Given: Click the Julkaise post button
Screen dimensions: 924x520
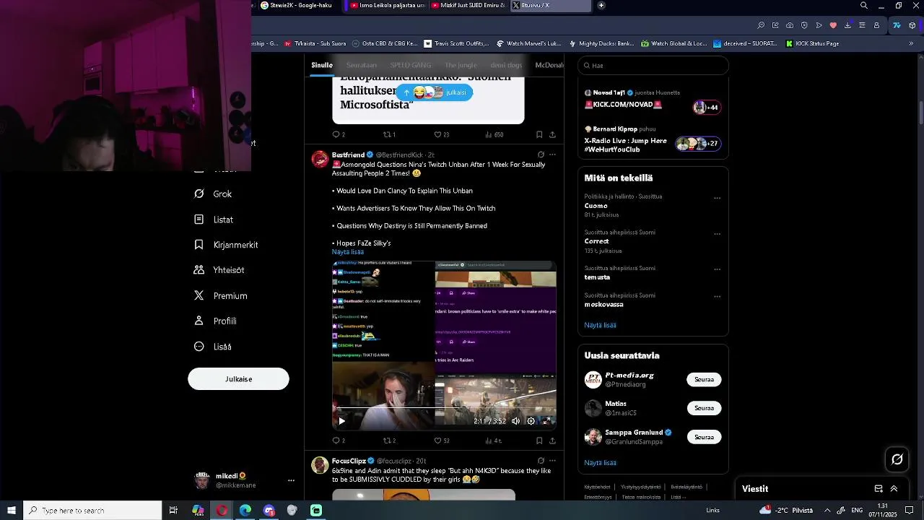Looking at the screenshot, I should (238, 379).
